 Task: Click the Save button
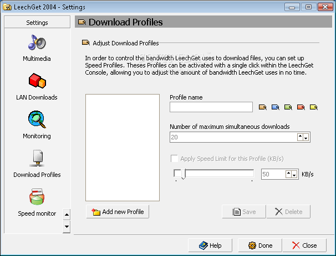pyautogui.click(x=244, y=212)
